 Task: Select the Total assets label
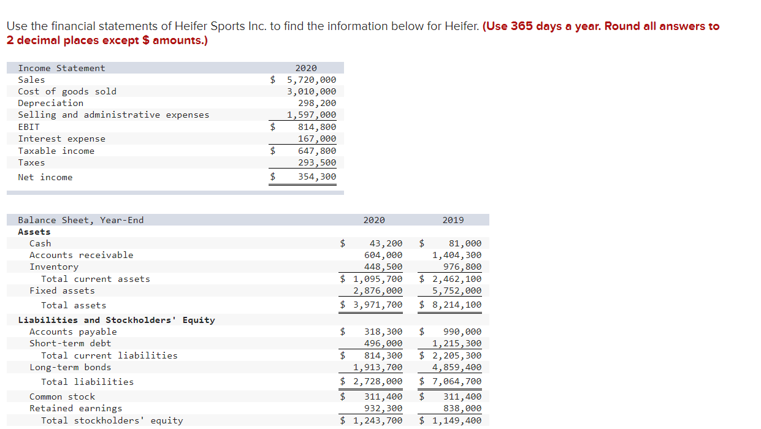coord(74,305)
